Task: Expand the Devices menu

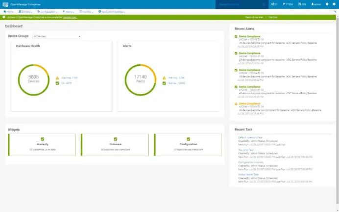Action: 25,12
